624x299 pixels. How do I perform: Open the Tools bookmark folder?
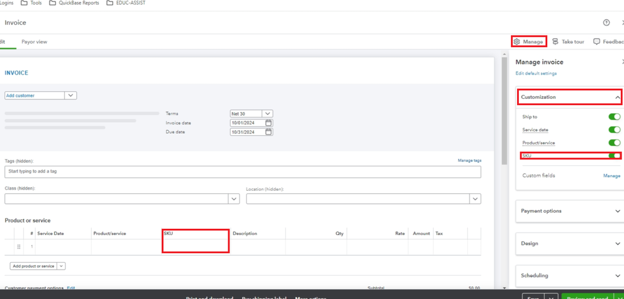click(32, 3)
